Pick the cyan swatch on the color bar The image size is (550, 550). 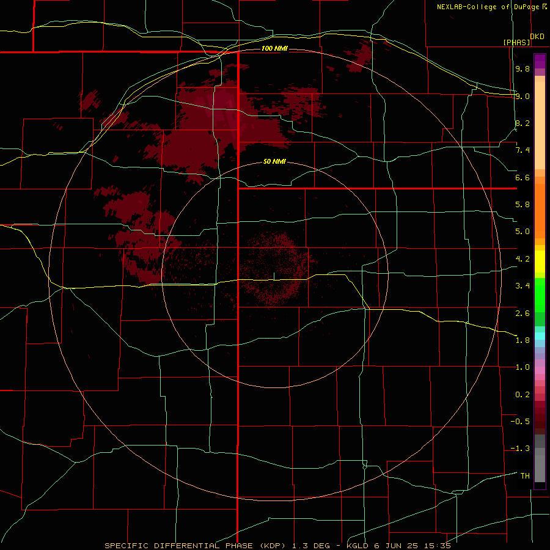pos(540,336)
